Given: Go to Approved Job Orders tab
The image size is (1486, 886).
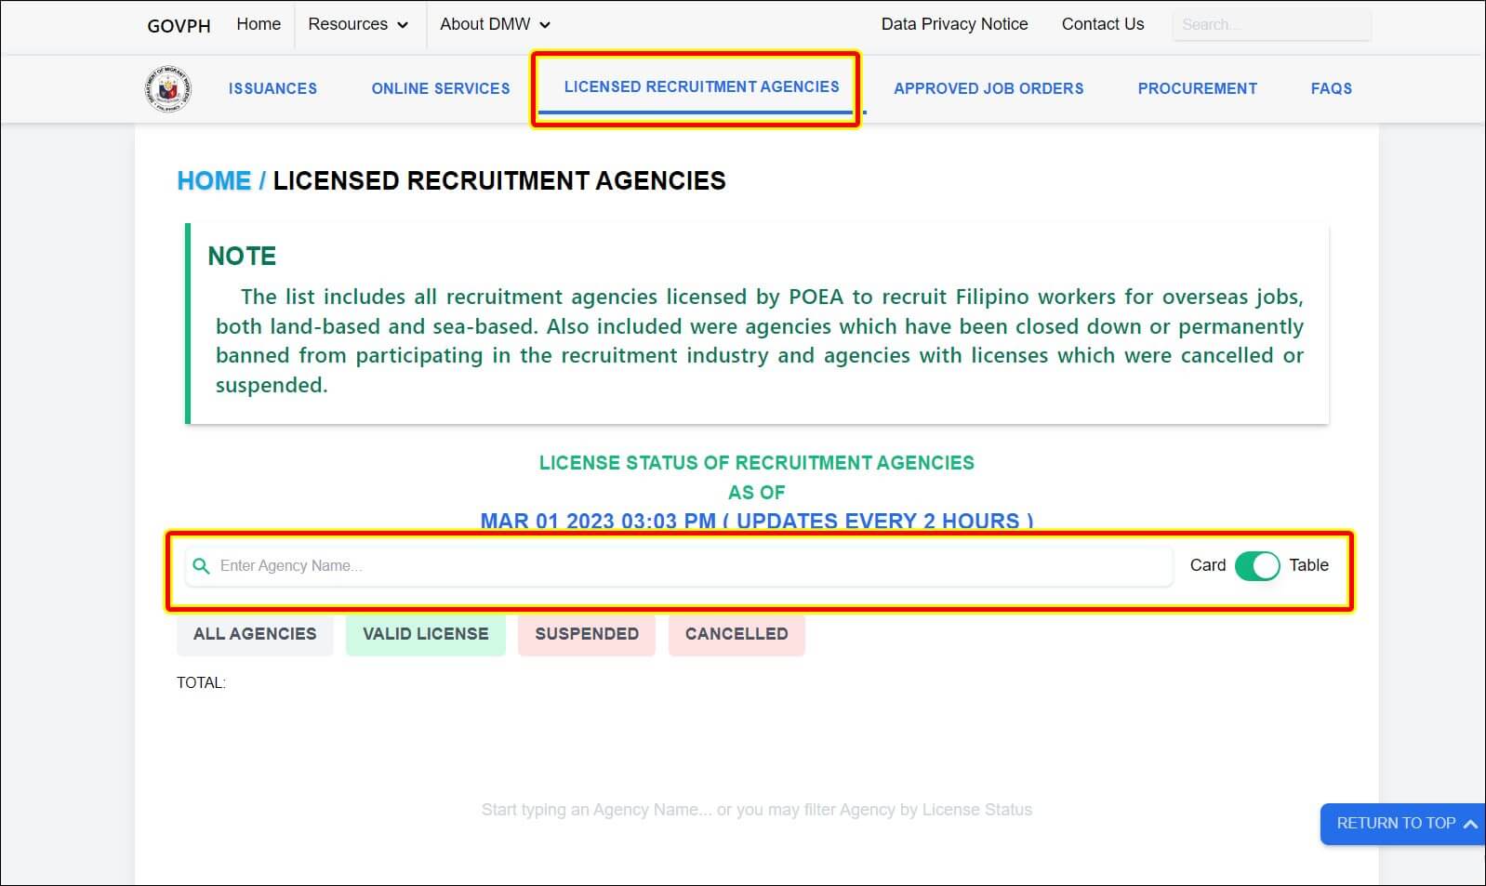Looking at the screenshot, I should tap(988, 88).
